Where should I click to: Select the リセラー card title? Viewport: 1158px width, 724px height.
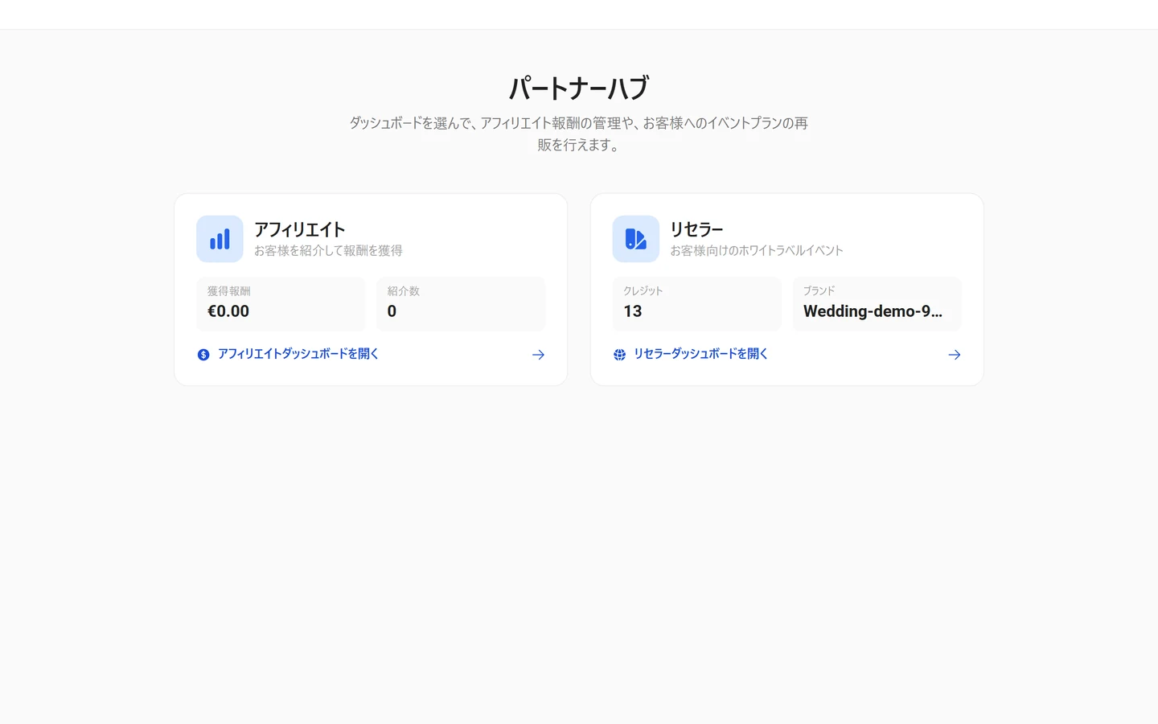pyautogui.click(x=696, y=229)
